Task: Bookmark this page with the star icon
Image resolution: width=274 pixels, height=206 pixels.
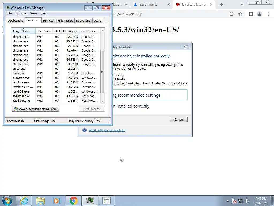Action: 240,14
